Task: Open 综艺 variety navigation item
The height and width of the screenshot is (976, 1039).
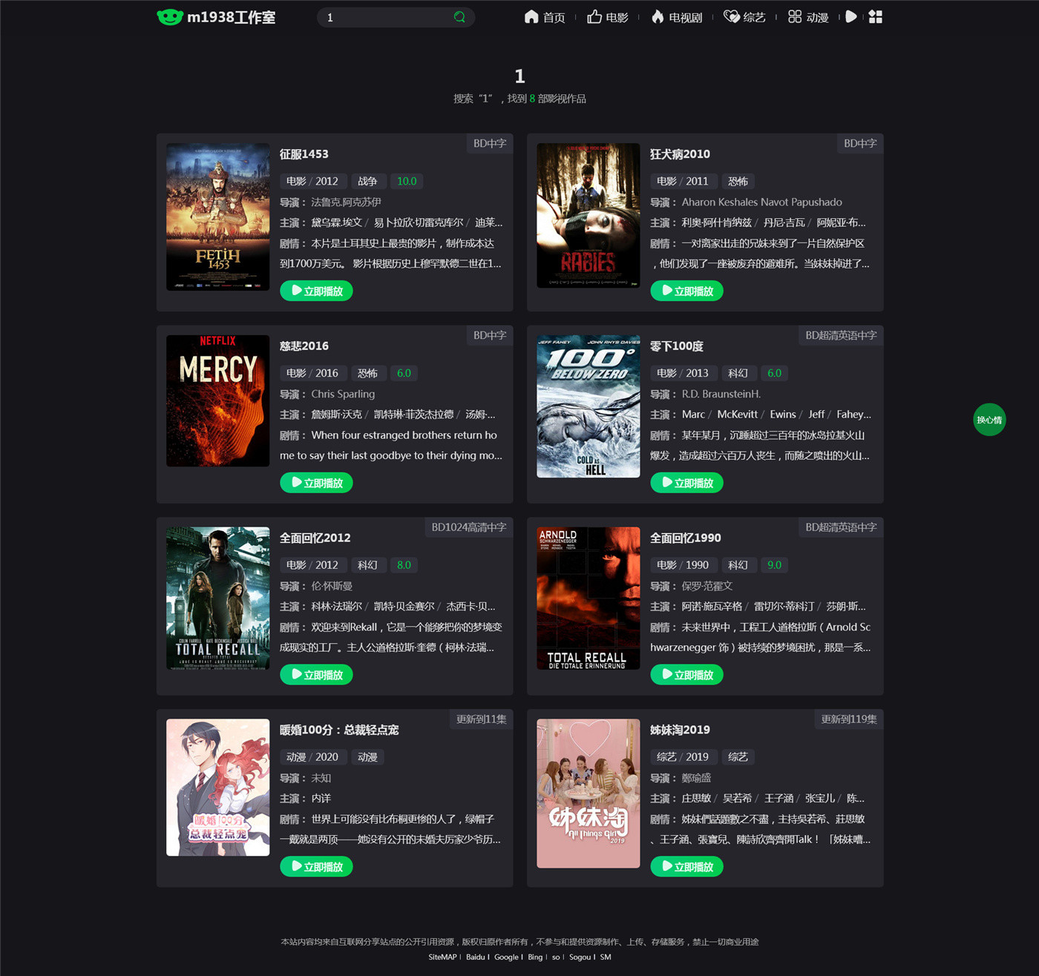Action: click(x=744, y=17)
